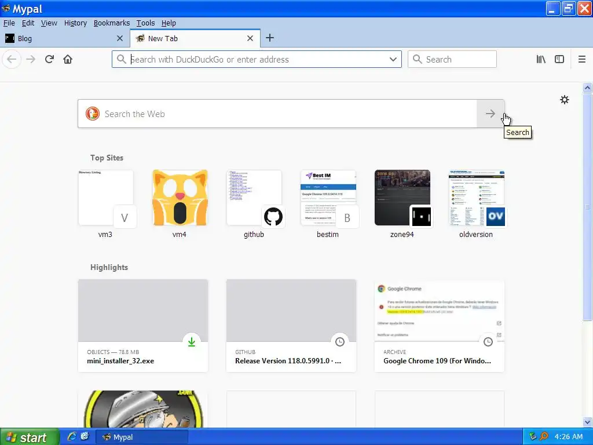Launch Internet Explorer from quick launch
593x445 pixels.
(71, 436)
